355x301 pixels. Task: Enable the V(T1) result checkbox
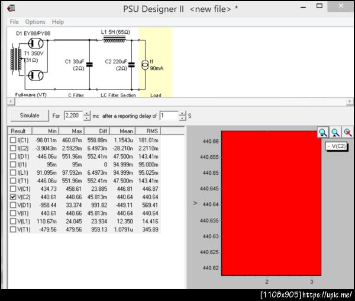[13, 229]
